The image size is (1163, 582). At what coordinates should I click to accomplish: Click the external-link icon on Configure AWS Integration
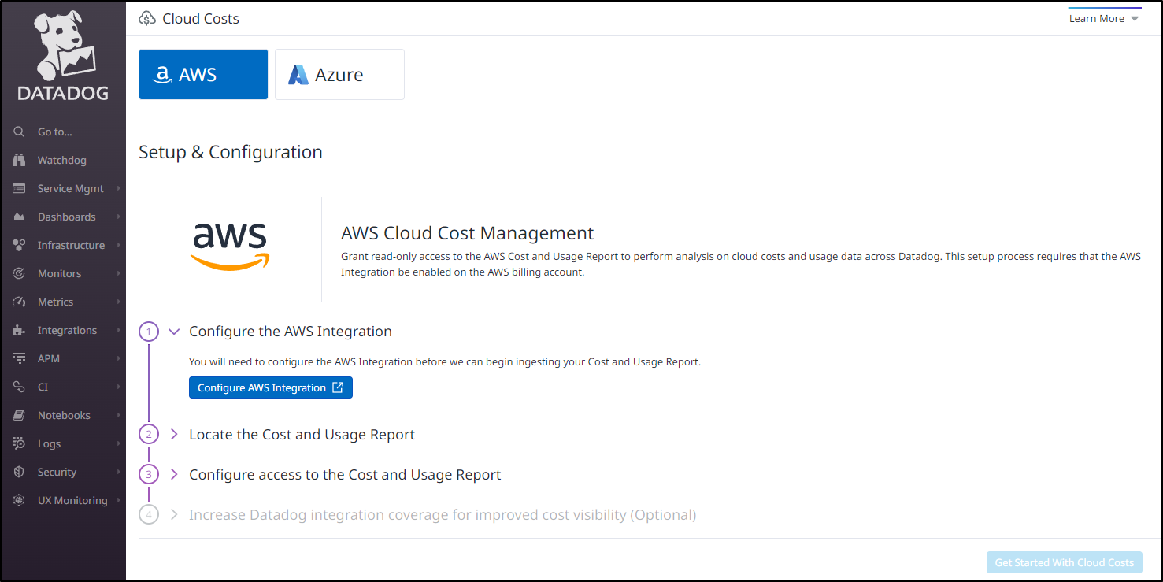coord(338,387)
